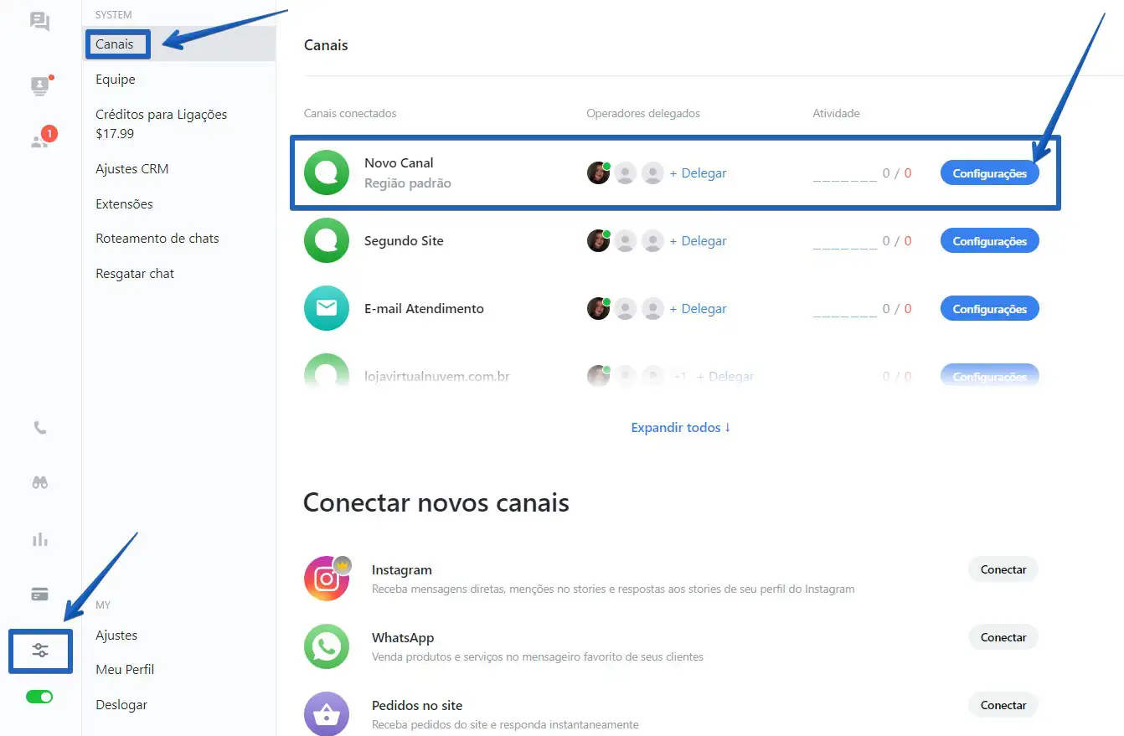The height and width of the screenshot is (736, 1124).
Task: Click the Segundo Site green channel icon
Action: pyautogui.click(x=327, y=241)
